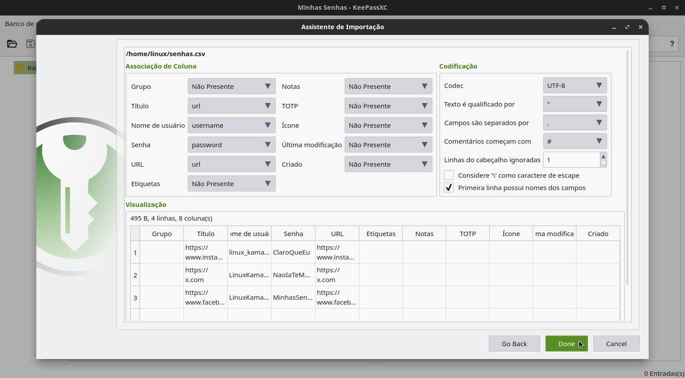Maximize the KeePassXC main window
The image size is (685, 378).
coord(664,8)
